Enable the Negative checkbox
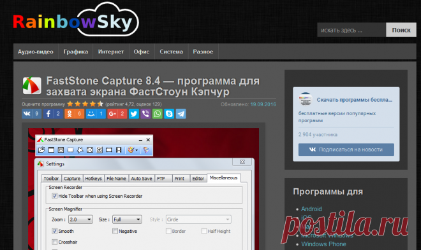Screen dimensions: 421x250 (x=115, y=231)
